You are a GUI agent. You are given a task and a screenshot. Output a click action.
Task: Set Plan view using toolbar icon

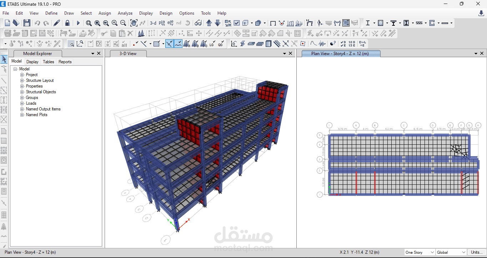pyautogui.click(x=162, y=23)
